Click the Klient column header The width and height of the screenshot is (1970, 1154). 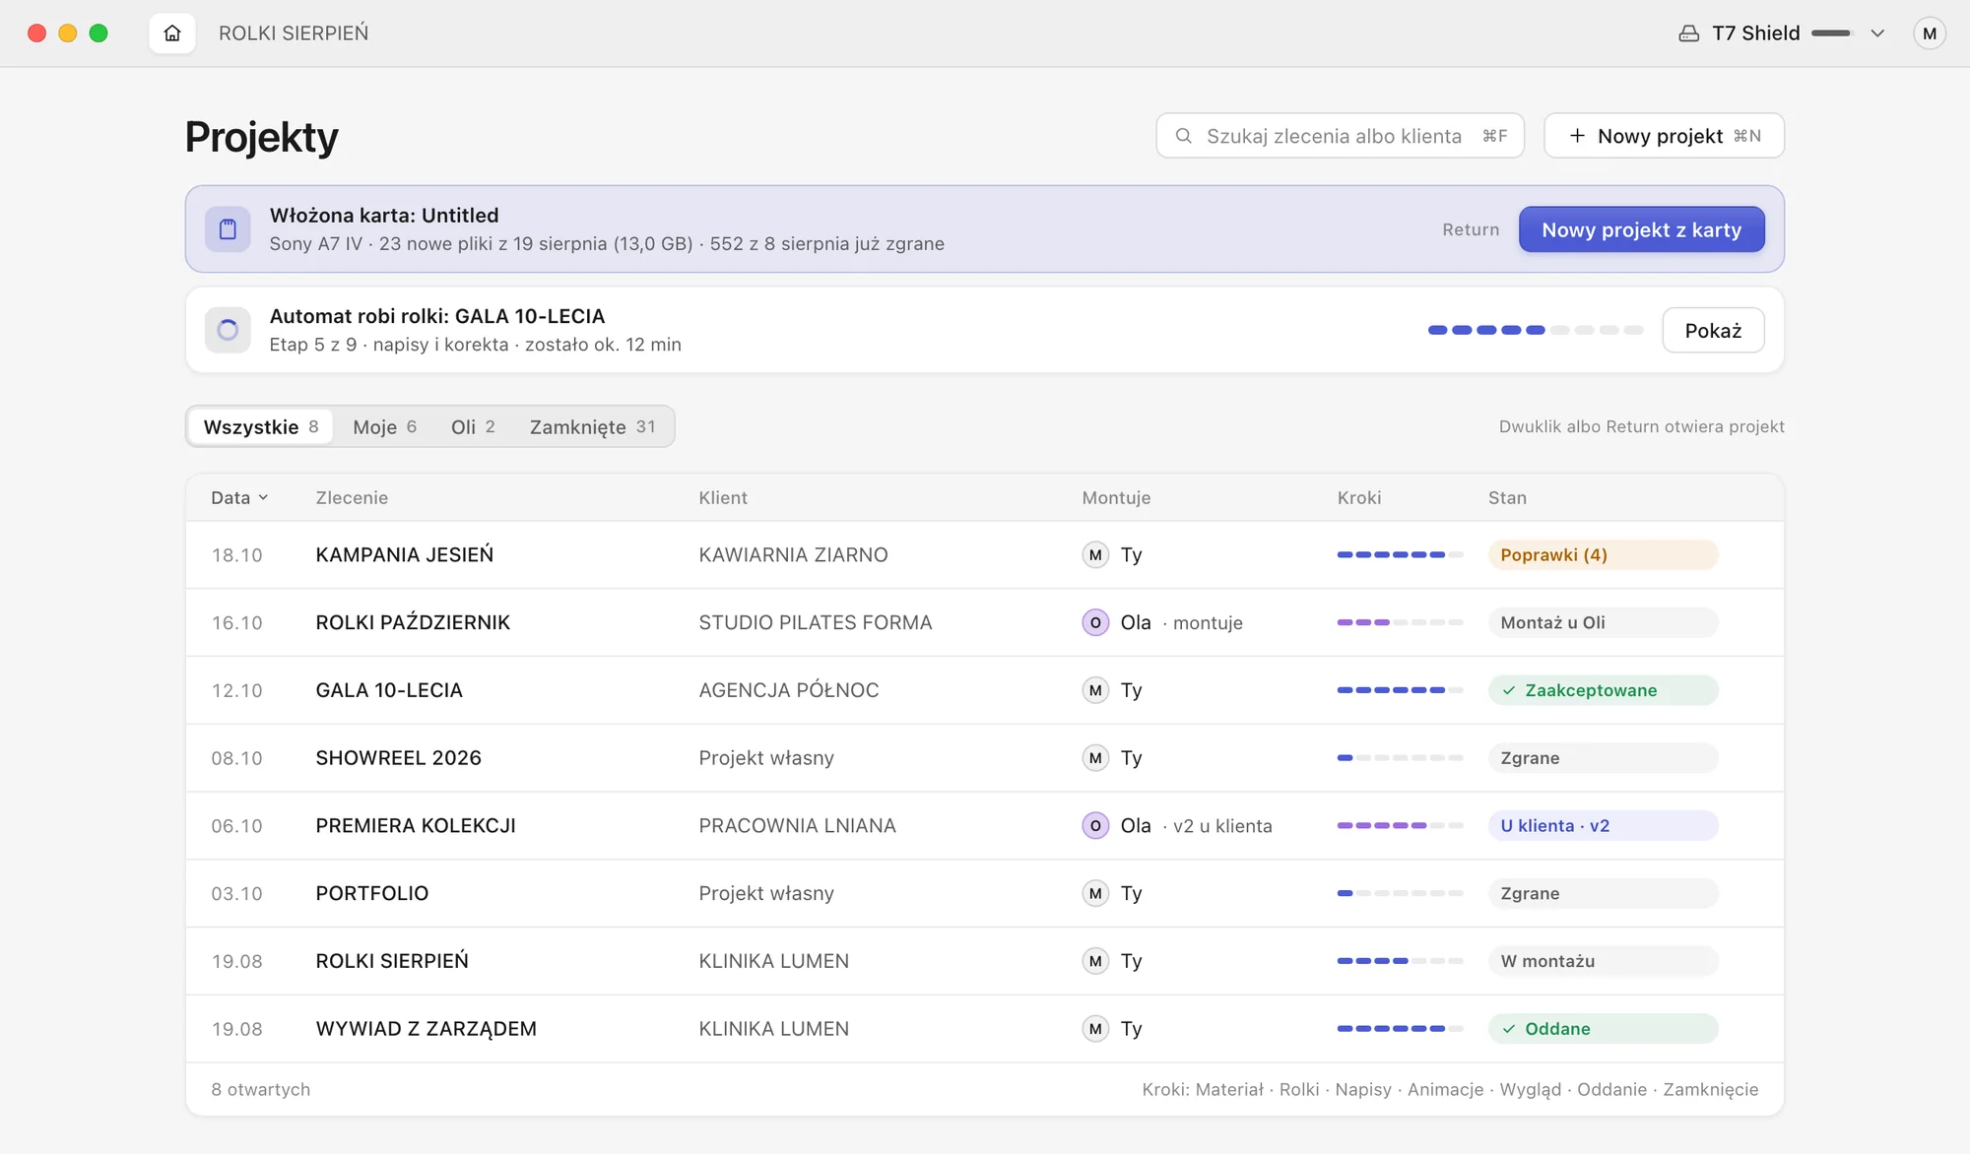click(723, 498)
